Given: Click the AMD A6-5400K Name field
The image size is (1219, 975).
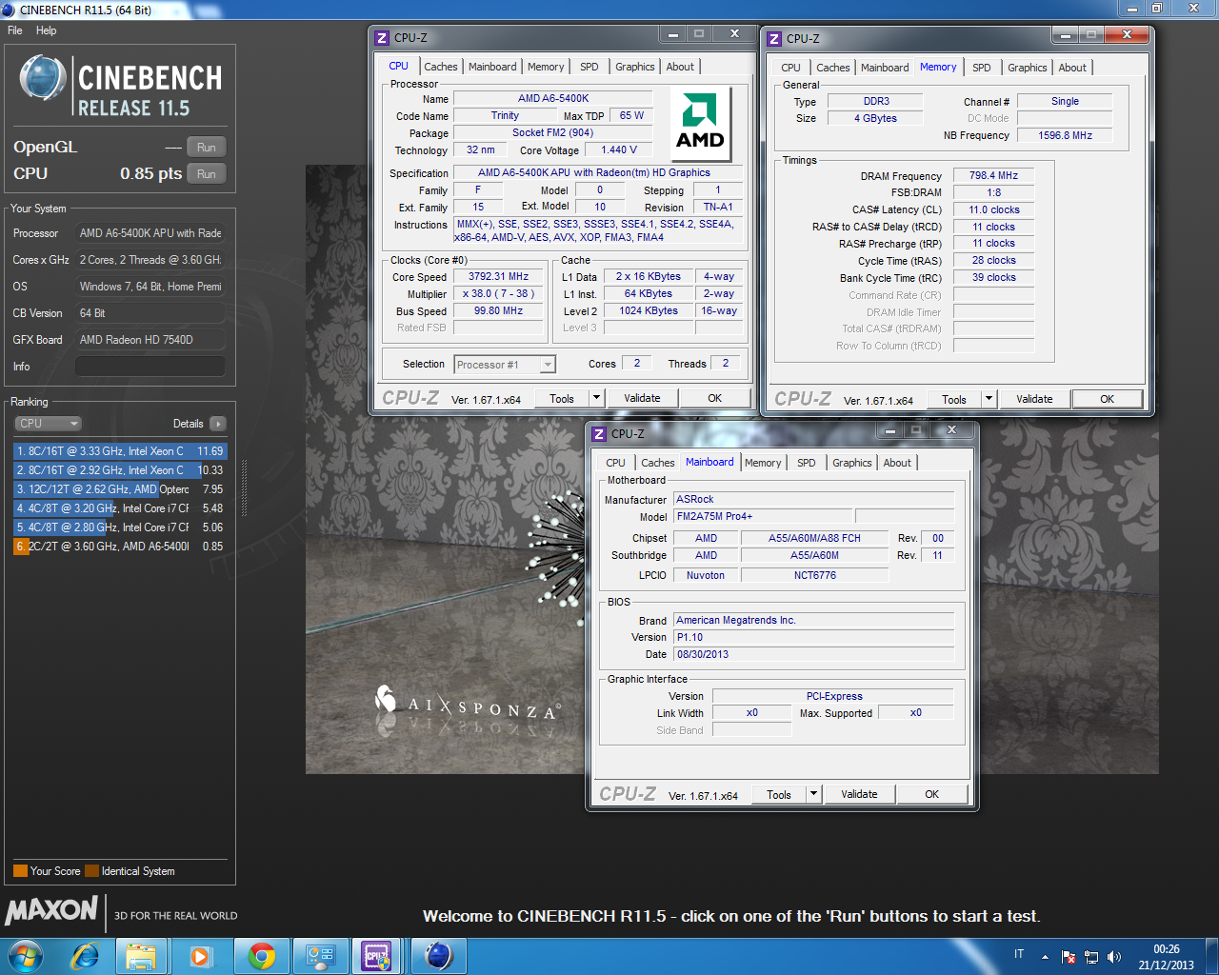Looking at the screenshot, I should pos(553,98).
